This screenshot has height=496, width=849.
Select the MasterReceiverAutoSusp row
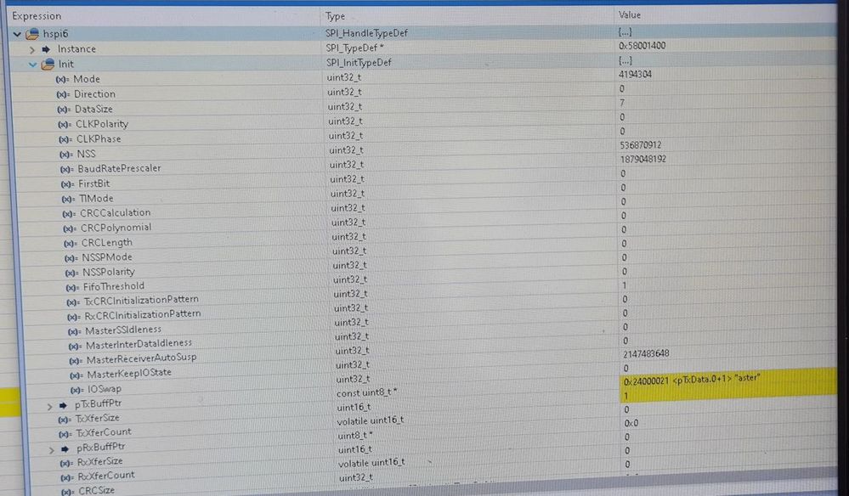point(141,358)
